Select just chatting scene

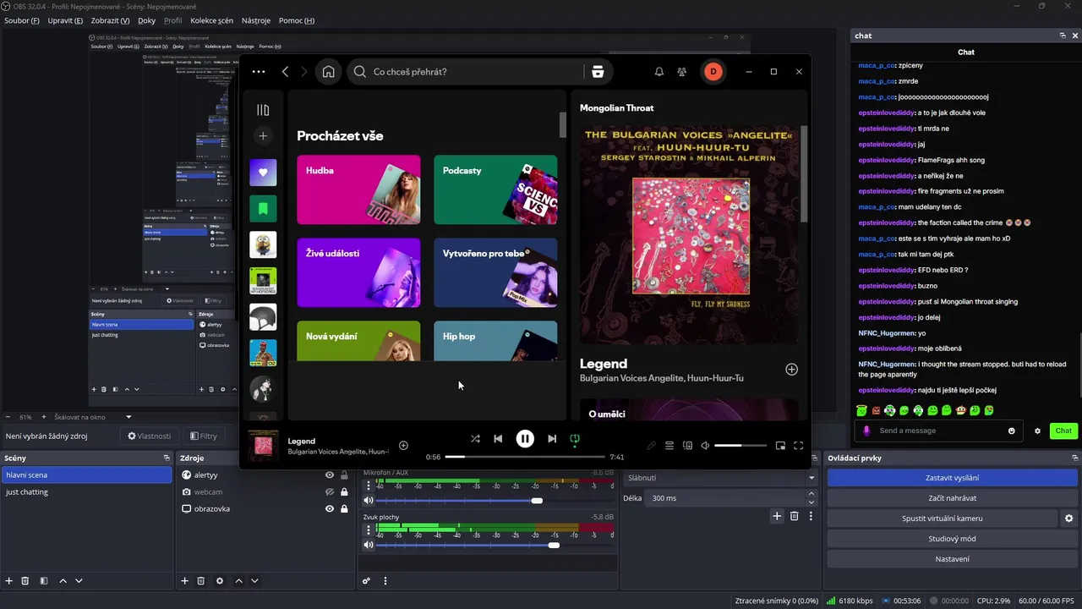87,492
